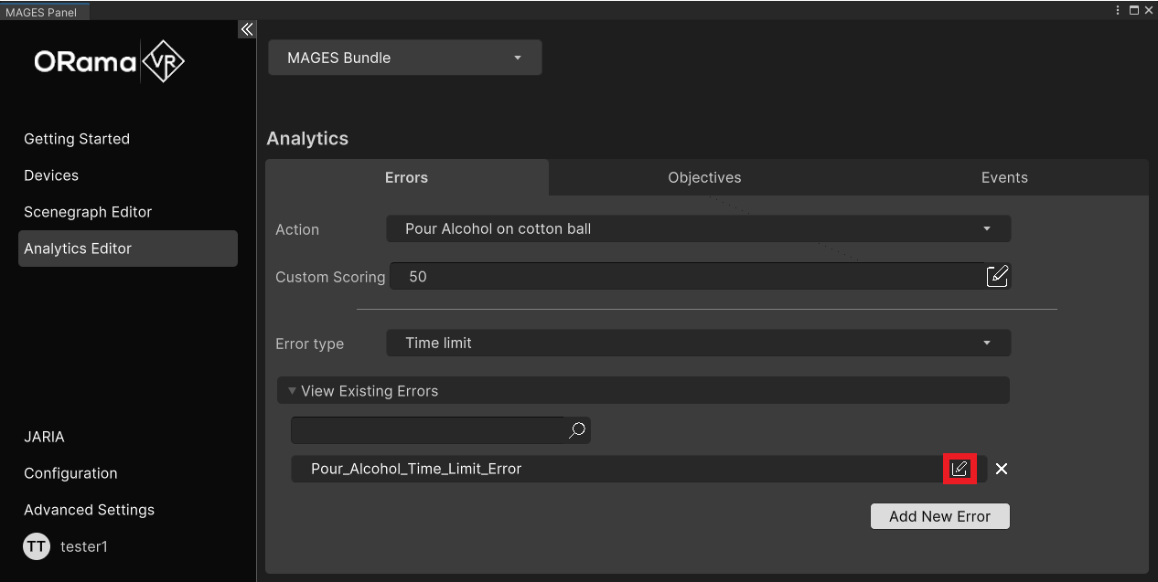
Task: Click the search magnifier icon
Action: click(577, 430)
